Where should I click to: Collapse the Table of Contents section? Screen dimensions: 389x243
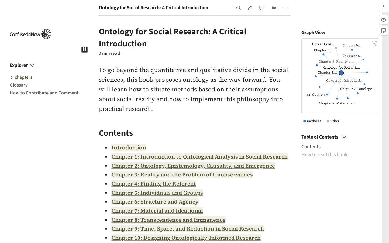pos(324,137)
